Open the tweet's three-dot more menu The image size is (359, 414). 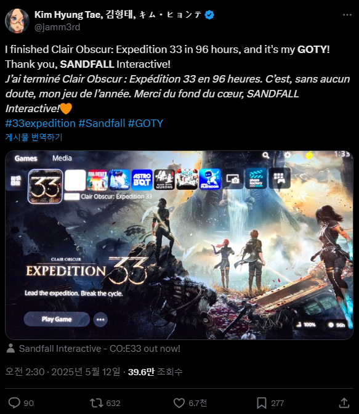347,15
